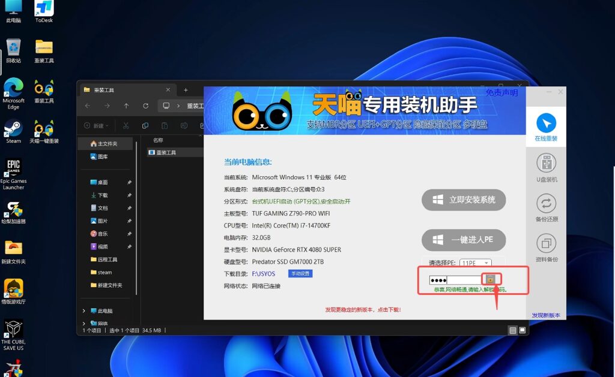Expand the 此电脑 tree node
Image resolution: width=615 pixels, height=377 pixels.
click(83, 311)
